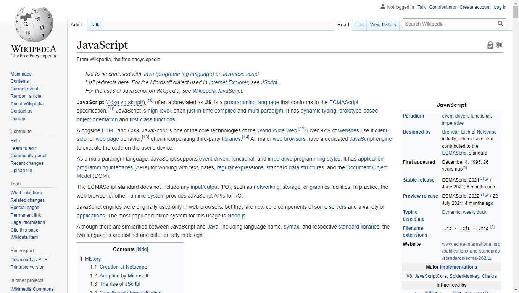
Task: Click the spoken article speaker icon
Action: pos(500,45)
